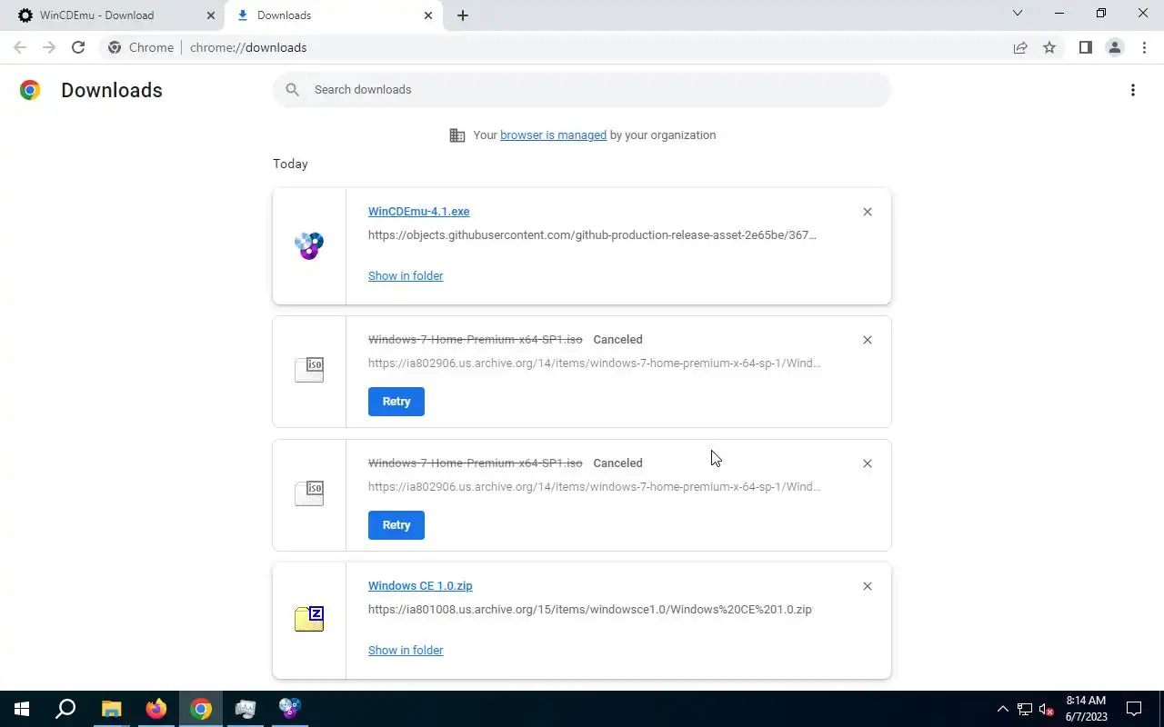Click the Chrome taskbar icon
The width and height of the screenshot is (1164, 727).
pyautogui.click(x=201, y=709)
